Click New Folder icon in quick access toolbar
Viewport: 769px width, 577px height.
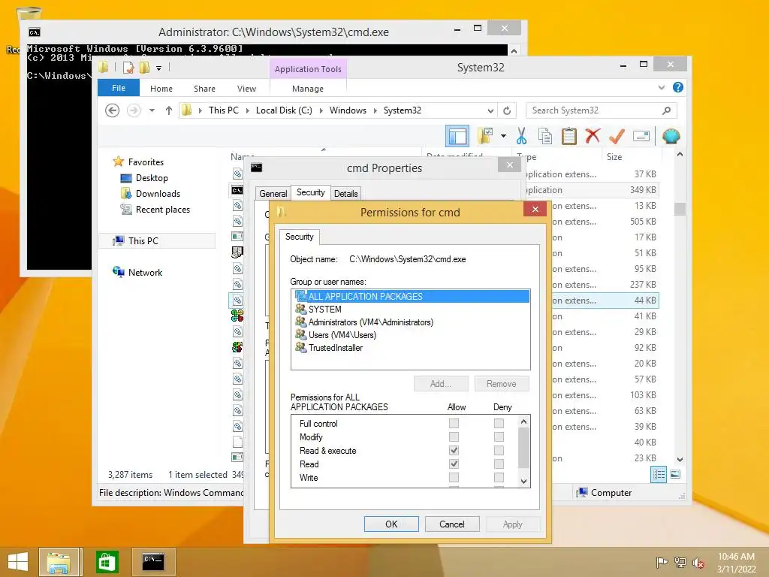(x=144, y=68)
